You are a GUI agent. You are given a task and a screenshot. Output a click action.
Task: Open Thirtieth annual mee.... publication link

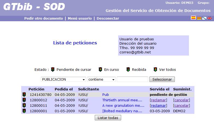pyautogui.click(x=122, y=100)
